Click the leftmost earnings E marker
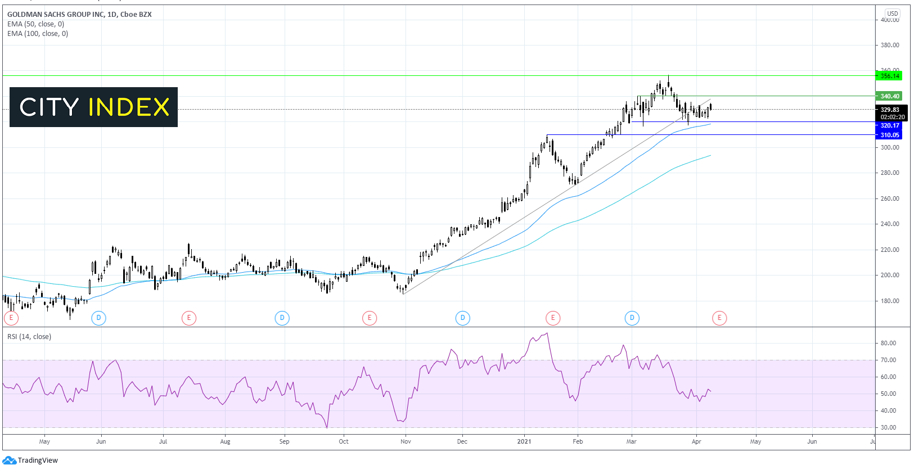 11,318
